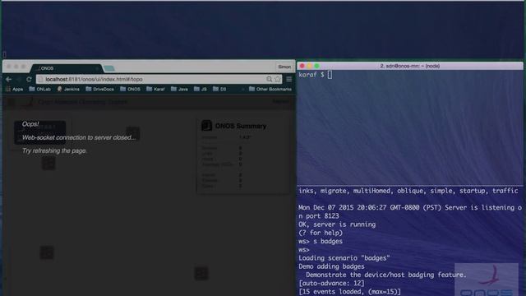Select the ONOS browser tab
Screen dimensions: 526x296
pos(67,68)
